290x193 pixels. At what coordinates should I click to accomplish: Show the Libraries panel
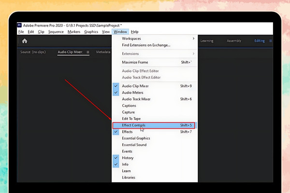(155, 178)
